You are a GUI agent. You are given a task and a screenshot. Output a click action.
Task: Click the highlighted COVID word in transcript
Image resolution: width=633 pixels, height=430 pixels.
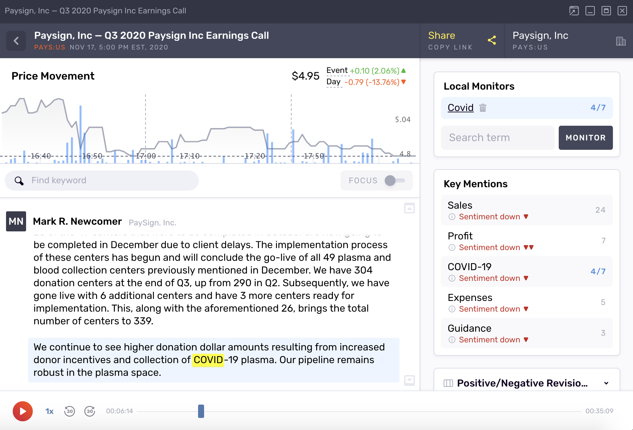click(x=208, y=360)
